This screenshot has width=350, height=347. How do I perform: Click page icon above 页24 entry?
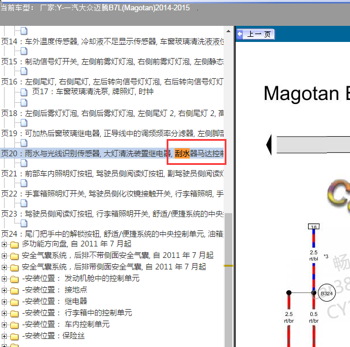[x=24, y=223]
